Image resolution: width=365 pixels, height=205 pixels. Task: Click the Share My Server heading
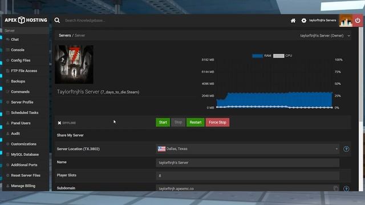coord(70,136)
